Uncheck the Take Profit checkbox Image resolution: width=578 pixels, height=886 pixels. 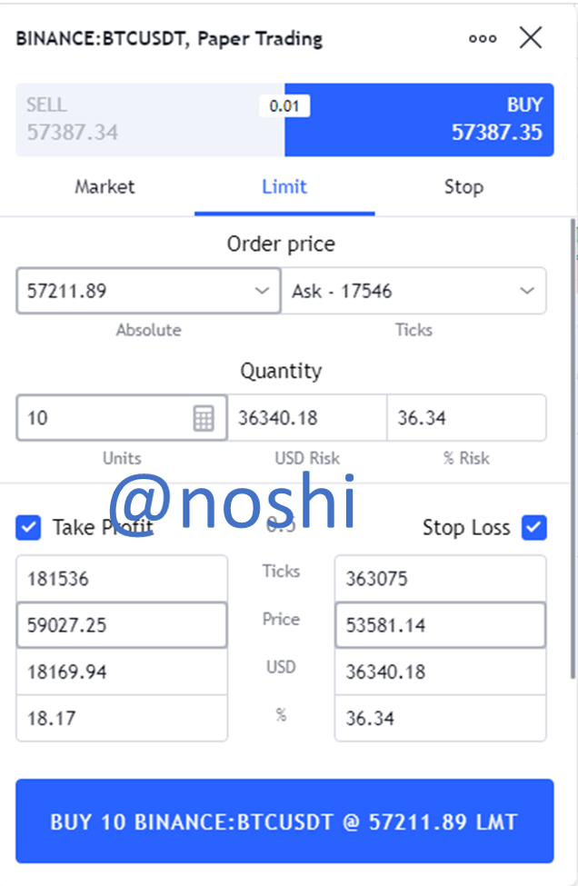click(29, 527)
